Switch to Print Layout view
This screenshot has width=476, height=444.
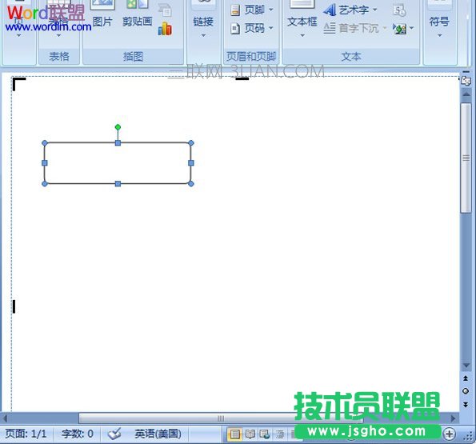(x=234, y=434)
